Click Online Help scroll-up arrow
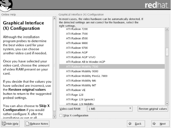Viewport: 171px width, 128px height. [x=54, y=18]
